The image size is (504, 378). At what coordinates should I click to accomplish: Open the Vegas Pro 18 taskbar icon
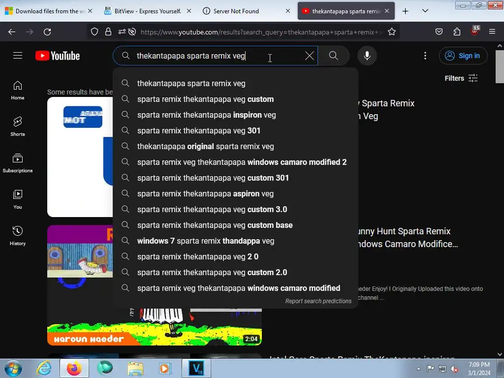(196, 368)
